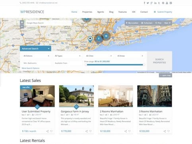Click the price range slider right handle
Screen dimensions: 192x144
point(144,65)
